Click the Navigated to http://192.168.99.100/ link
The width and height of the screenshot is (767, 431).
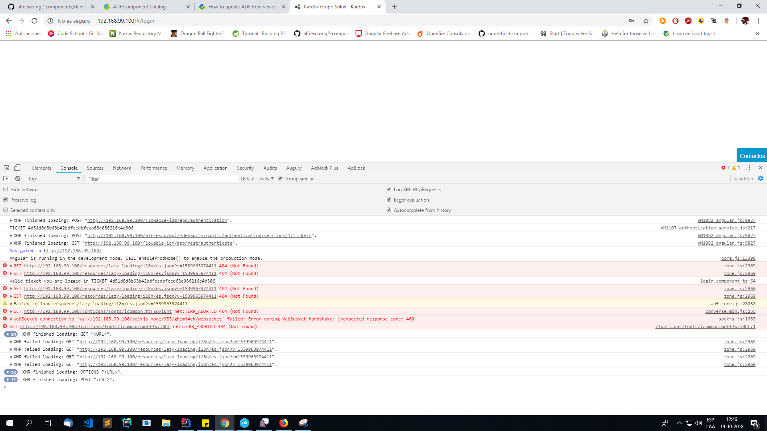[73, 251]
